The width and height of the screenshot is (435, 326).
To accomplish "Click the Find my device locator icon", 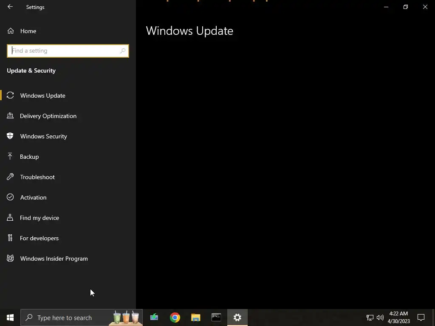I will (10, 217).
